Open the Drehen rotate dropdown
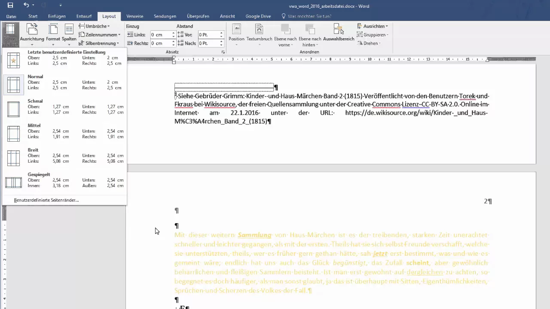This screenshot has height=309, width=550. point(369,43)
